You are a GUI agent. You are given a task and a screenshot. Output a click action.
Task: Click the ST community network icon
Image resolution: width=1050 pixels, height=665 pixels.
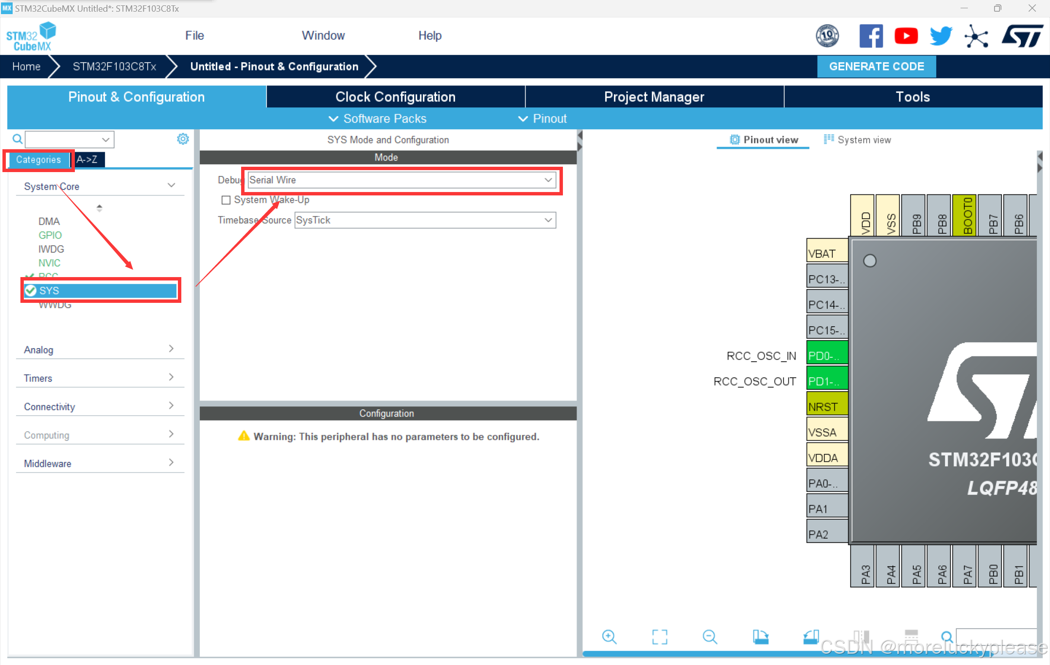[976, 36]
